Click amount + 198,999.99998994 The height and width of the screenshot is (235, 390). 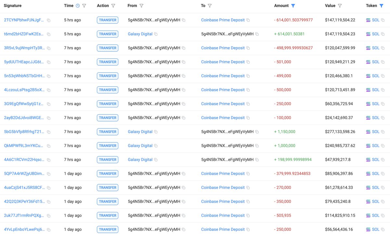click(x=293, y=160)
